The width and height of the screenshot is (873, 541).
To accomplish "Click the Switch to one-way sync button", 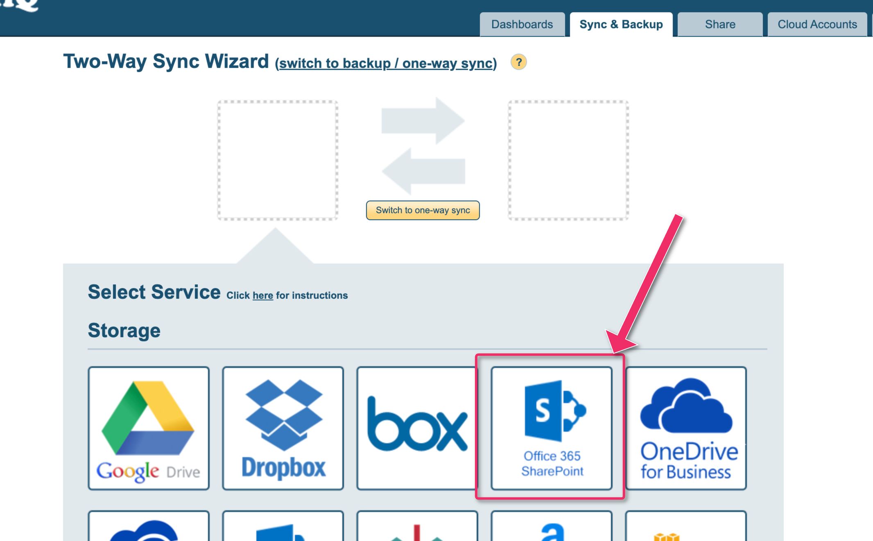I will [x=423, y=210].
